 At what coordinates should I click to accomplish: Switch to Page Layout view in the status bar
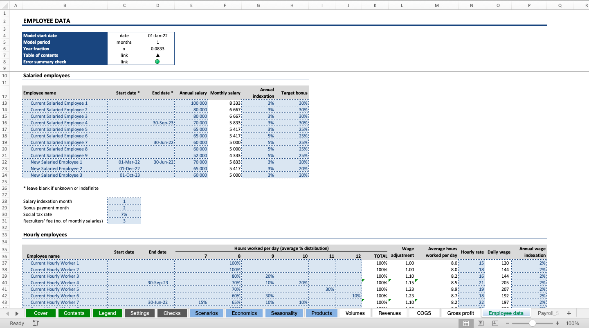coord(481,323)
